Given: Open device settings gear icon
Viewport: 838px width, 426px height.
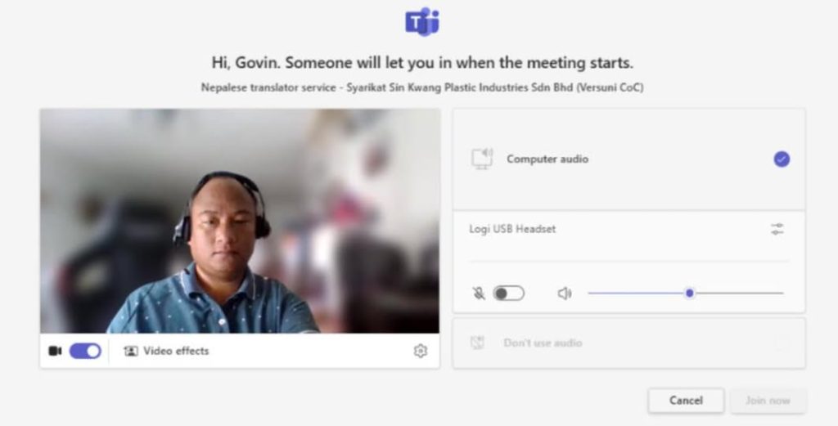Looking at the screenshot, I should tap(421, 351).
